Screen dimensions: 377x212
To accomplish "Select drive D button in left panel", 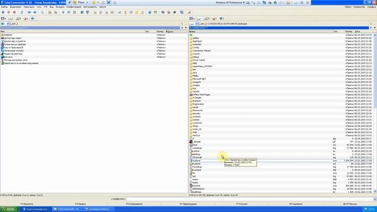I will click(18, 18).
